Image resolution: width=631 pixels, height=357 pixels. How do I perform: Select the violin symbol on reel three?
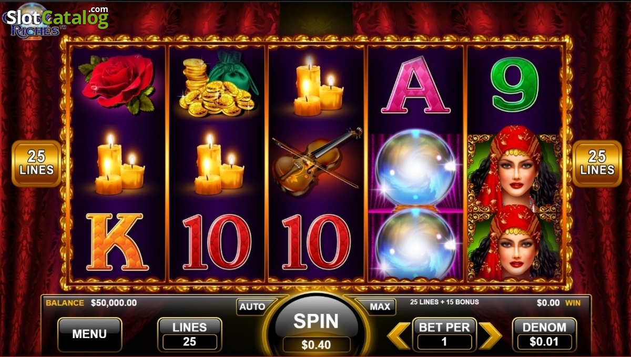pyautogui.click(x=317, y=161)
